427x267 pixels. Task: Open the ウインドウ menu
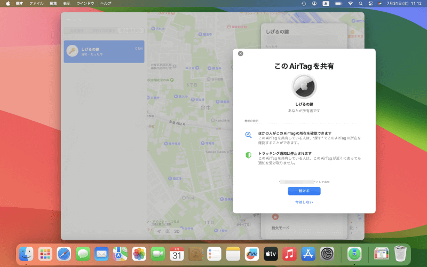85,4
